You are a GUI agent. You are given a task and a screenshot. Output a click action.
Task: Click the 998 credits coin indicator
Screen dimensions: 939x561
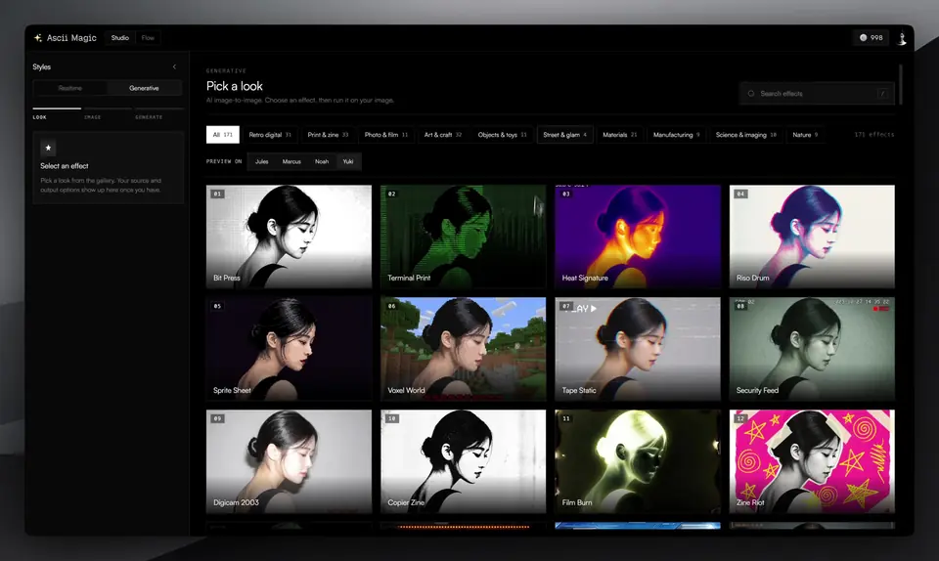[871, 38]
